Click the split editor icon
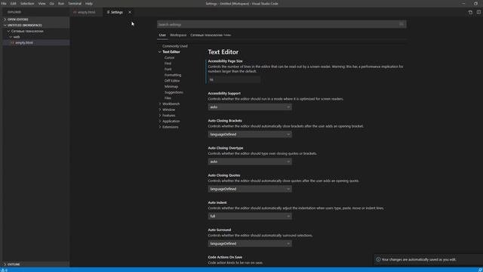 click(478, 12)
